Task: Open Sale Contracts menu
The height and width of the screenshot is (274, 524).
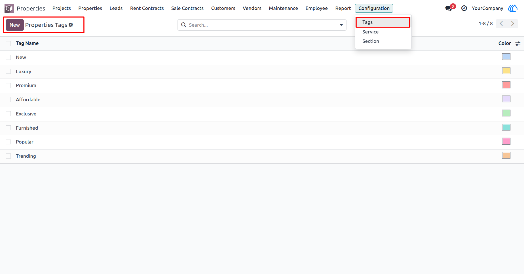Action: (x=187, y=8)
